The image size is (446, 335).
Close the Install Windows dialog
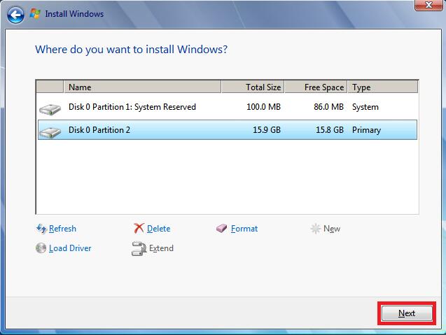pyautogui.click(x=428, y=5)
